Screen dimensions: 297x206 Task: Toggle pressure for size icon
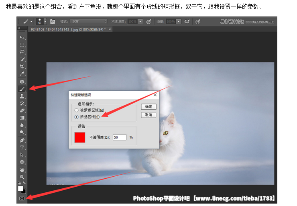coord(198,22)
